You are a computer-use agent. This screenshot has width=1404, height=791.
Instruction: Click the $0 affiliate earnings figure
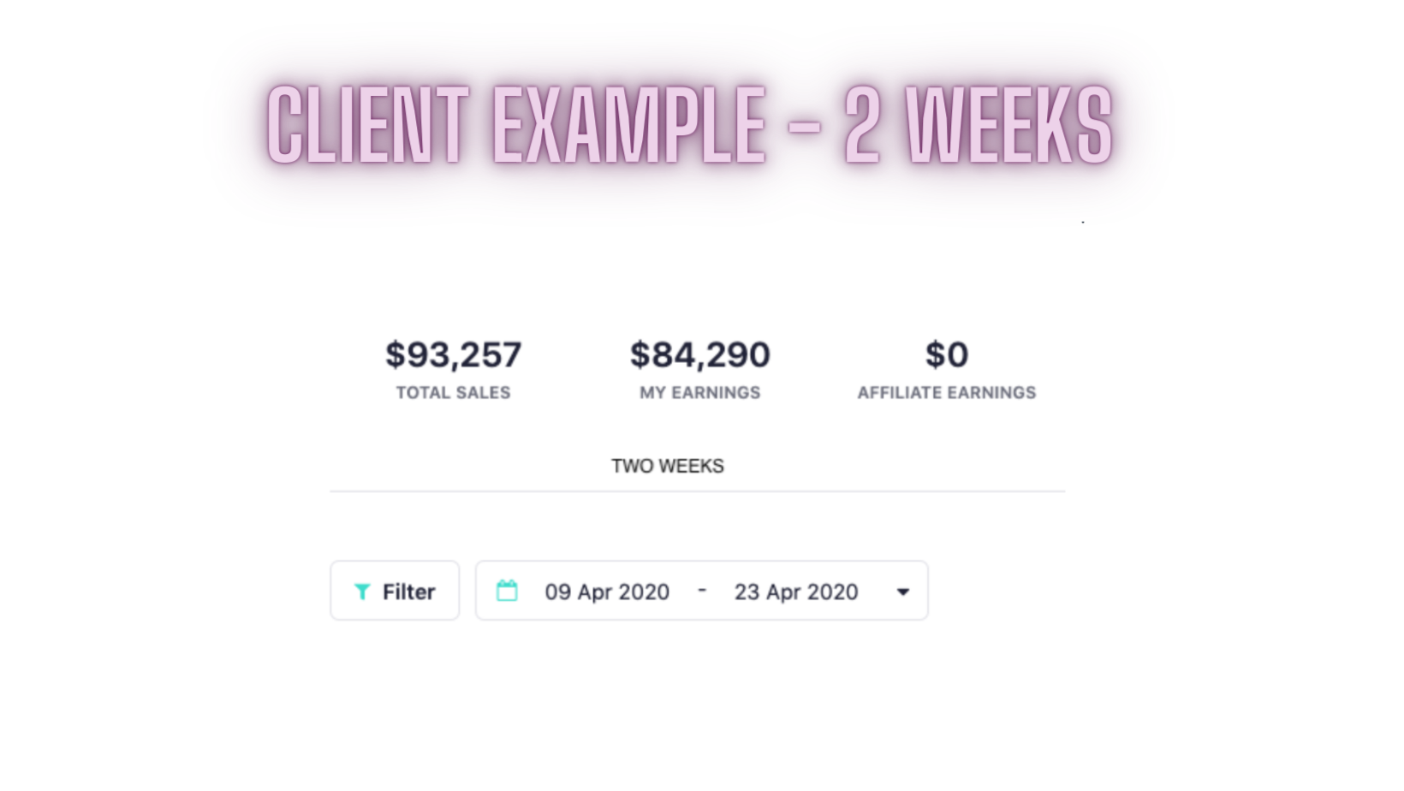(x=947, y=354)
